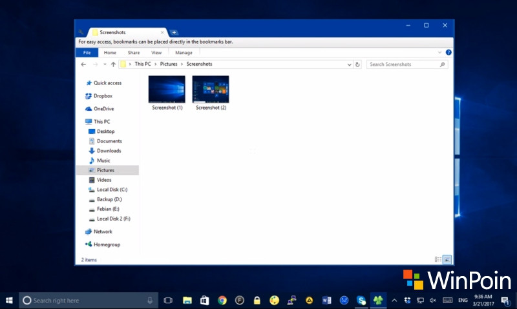This screenshot has width=517, height=309.
Task: Open the padlock taskbar app
Action: (257, 301)
